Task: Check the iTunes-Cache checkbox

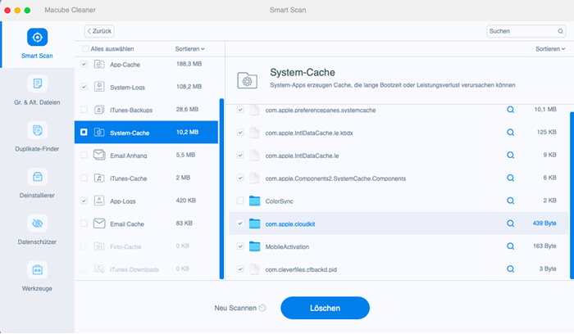Action: point(84,178)
